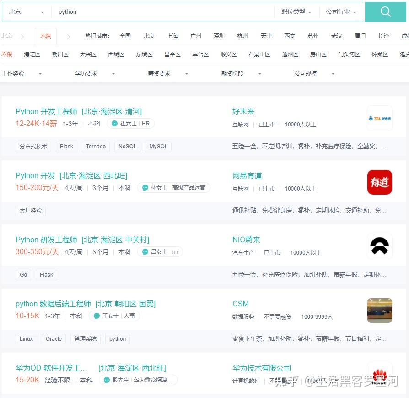Open the 融资阶段 filter dropdown

pyautogui.click(x=241, y=74)
